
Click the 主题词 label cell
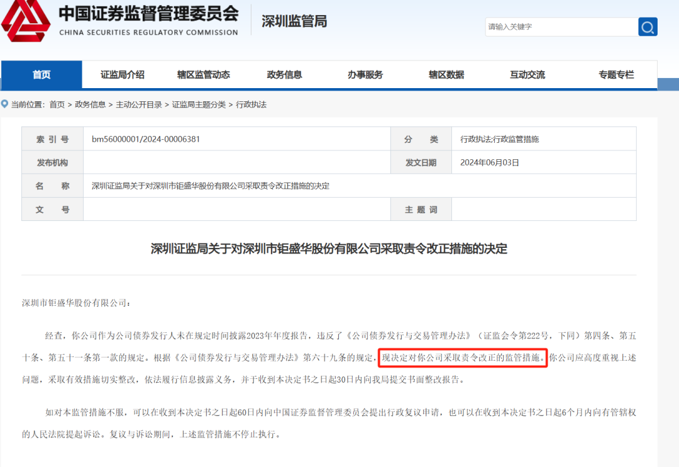coord(421,210)
